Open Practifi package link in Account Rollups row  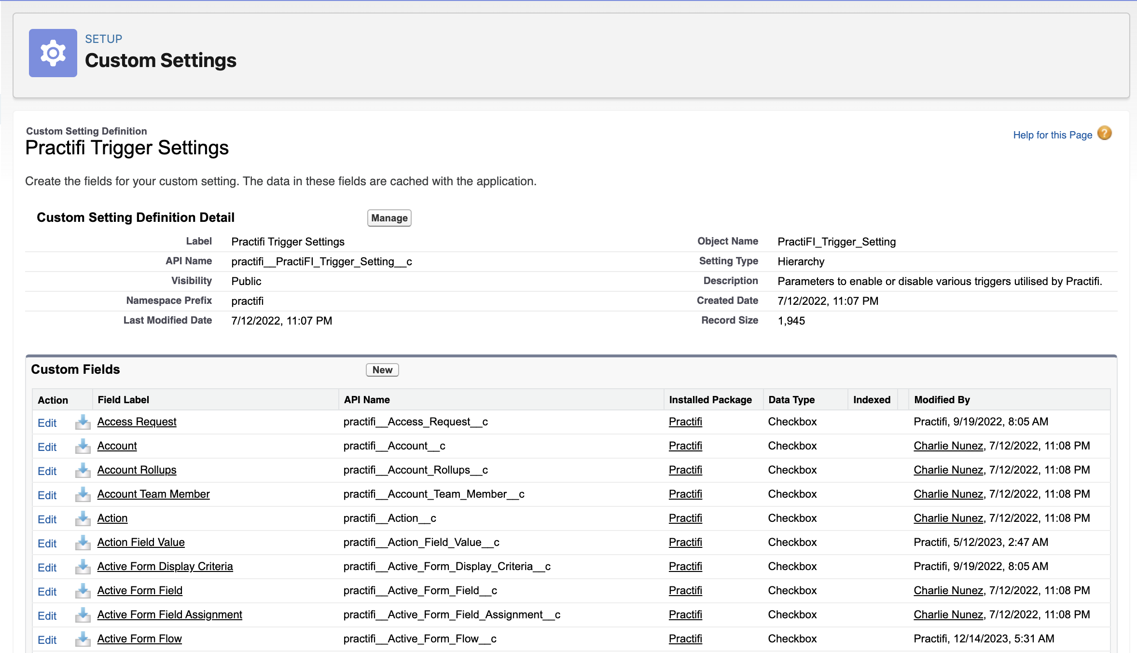685,470
